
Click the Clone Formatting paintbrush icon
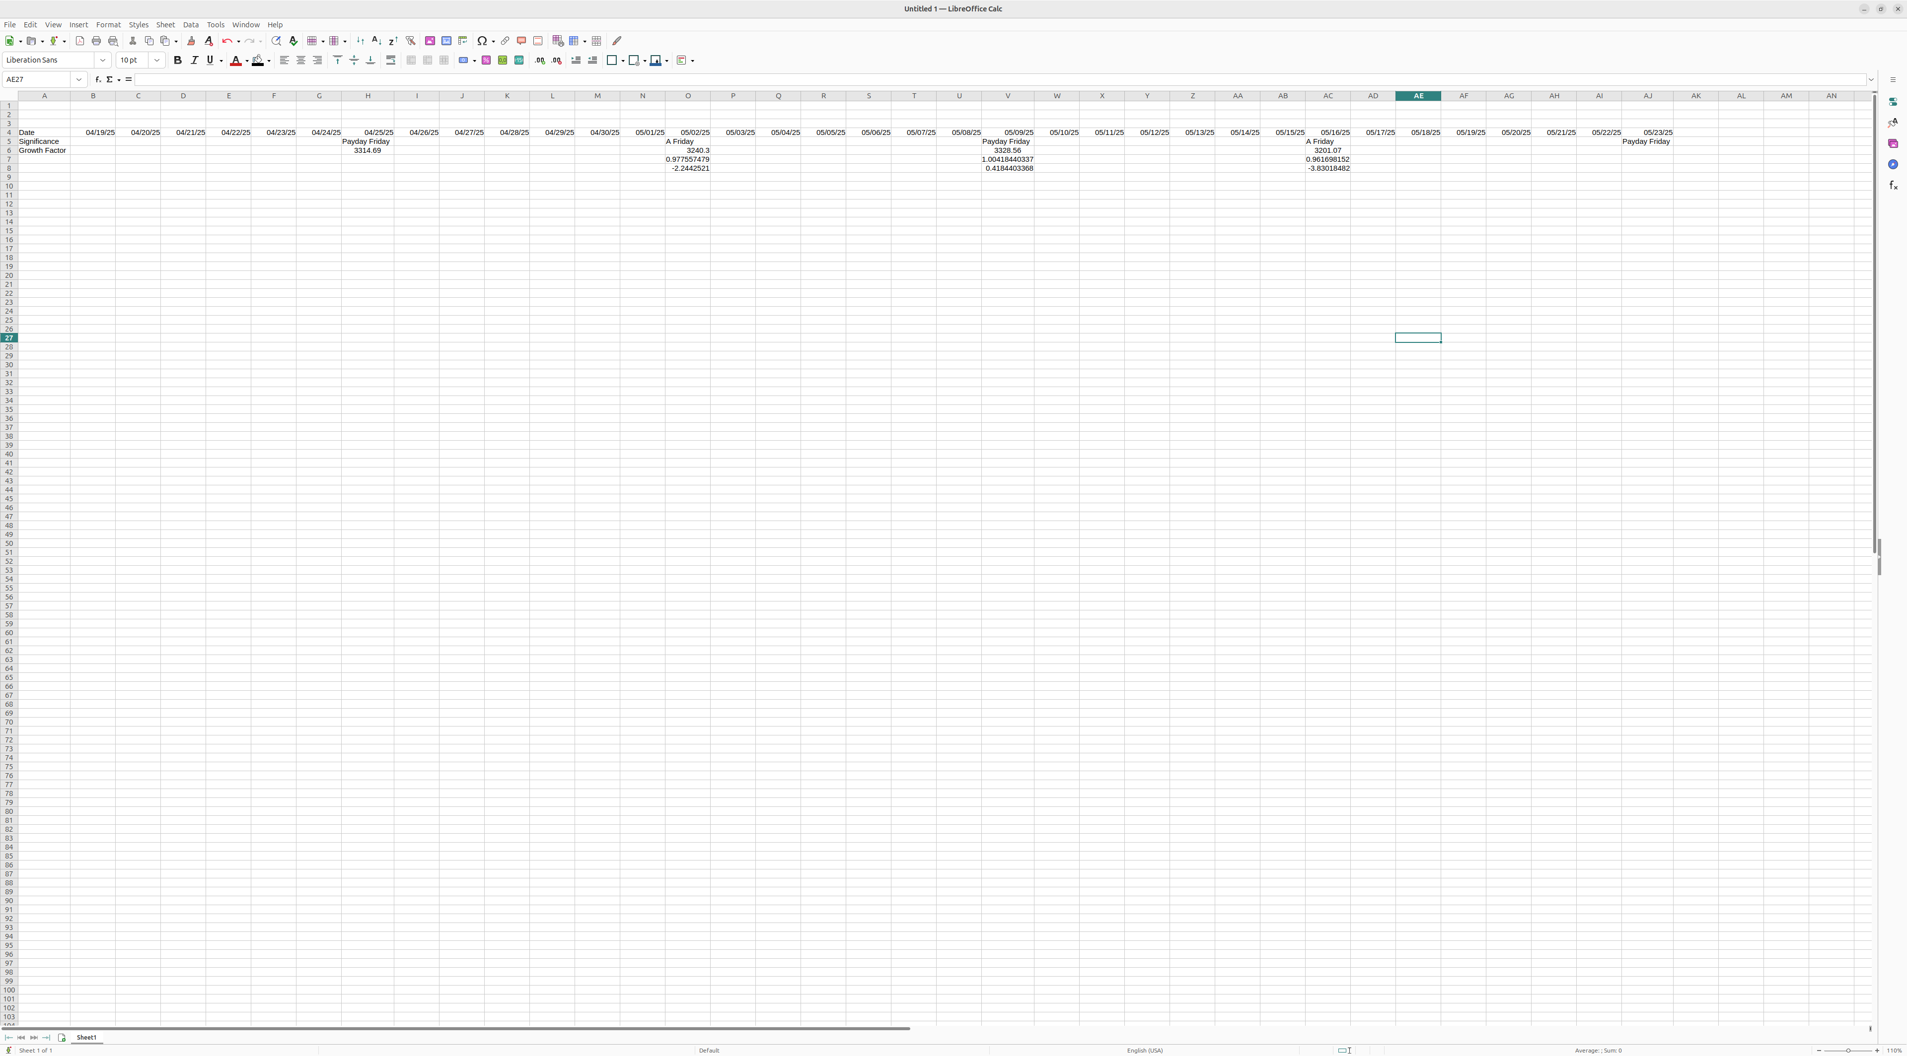click(x=191, y=41)
